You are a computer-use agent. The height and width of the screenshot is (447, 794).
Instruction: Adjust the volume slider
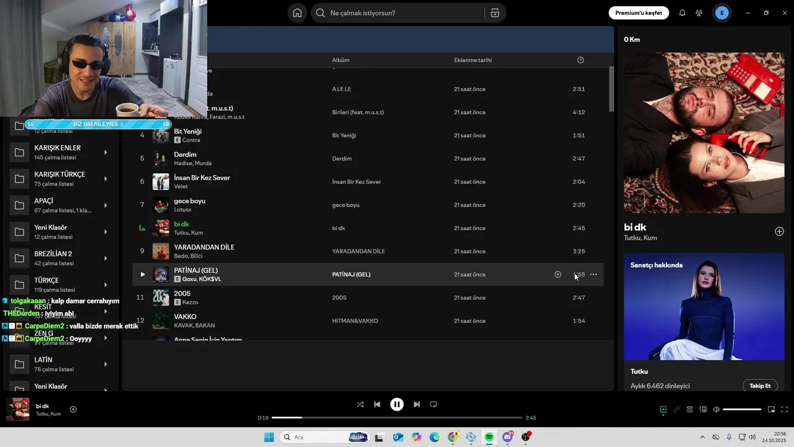742,410
